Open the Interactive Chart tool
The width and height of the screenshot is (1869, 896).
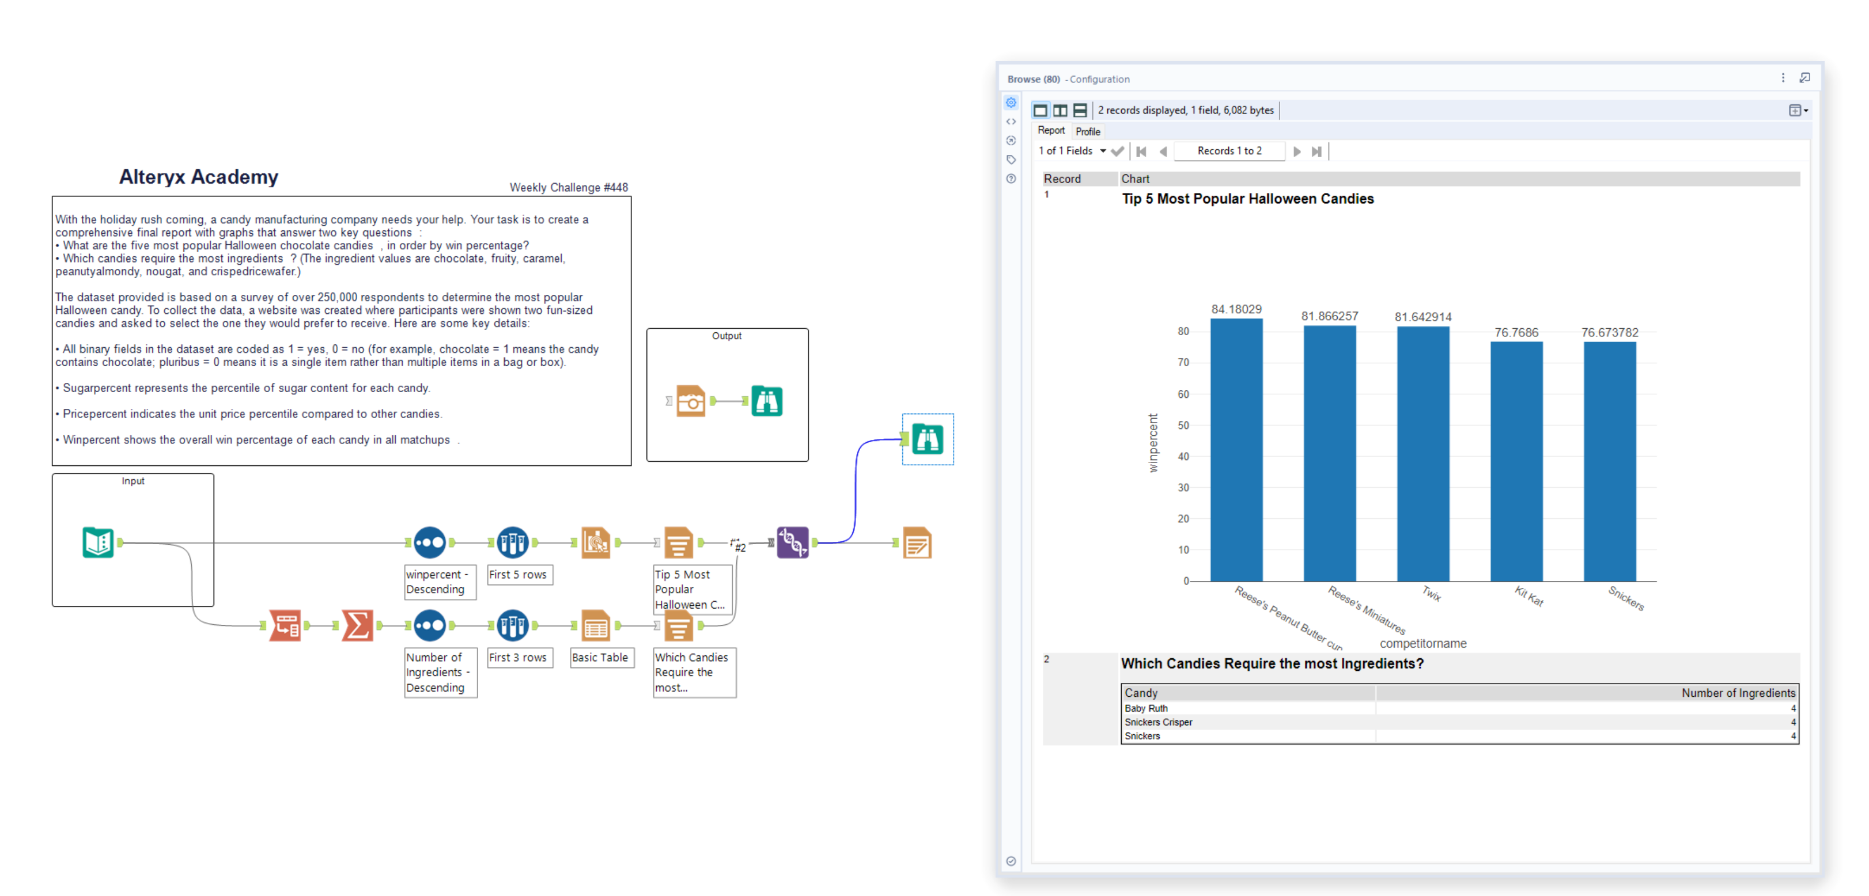coord(597,542)
